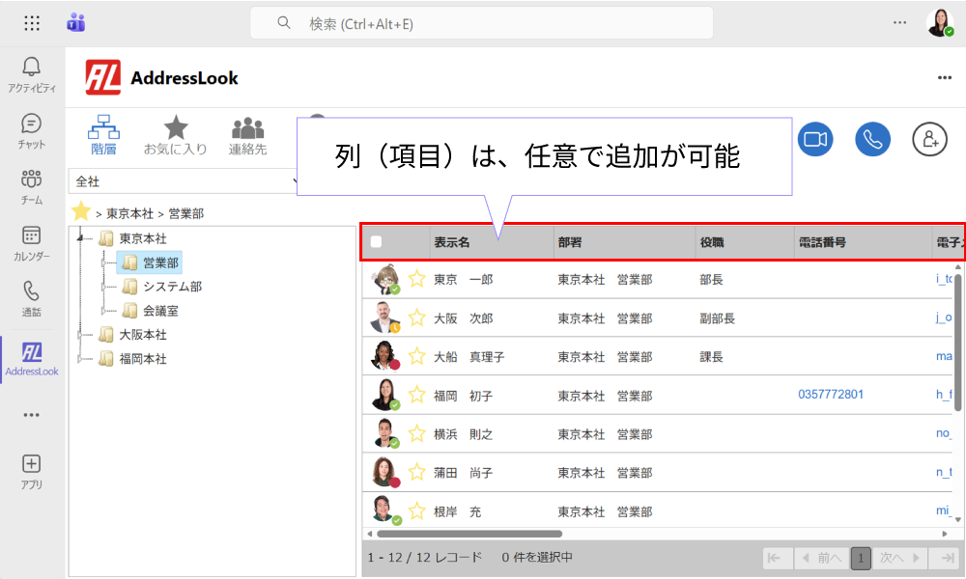Click the Teams search box
Viewport: 966px width, 579px height.
[482, 23]
